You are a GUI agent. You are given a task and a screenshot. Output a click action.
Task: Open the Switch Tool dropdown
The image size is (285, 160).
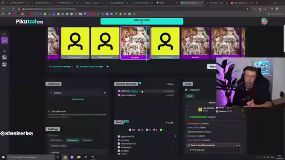(x=142, y=21)
